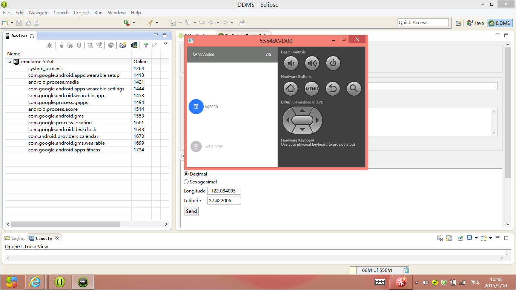Open Internet Explorer from the taskbar
The height and width of the screenshot is (290, 516).
(x=35, y=282)
